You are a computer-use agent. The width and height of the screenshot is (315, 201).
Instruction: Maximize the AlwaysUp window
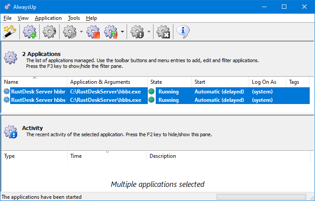284,7
